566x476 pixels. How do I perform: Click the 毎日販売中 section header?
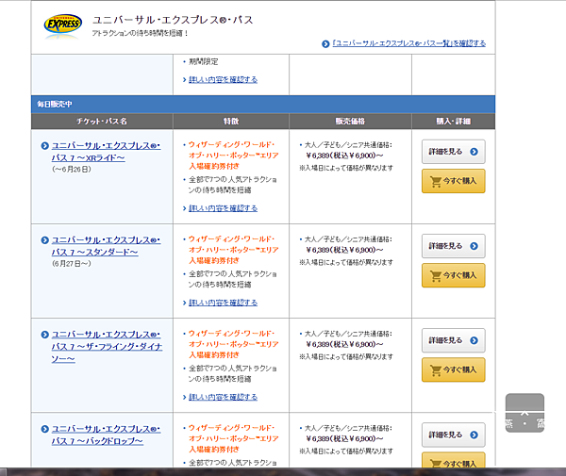tap(263, 105)
